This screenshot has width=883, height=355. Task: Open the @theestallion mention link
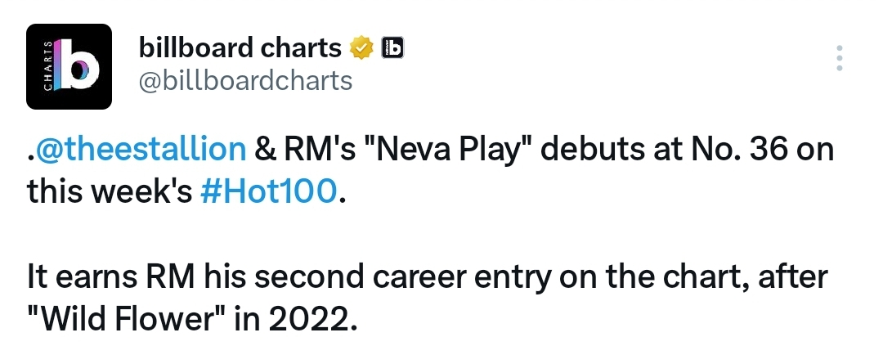tap(141, 150)
